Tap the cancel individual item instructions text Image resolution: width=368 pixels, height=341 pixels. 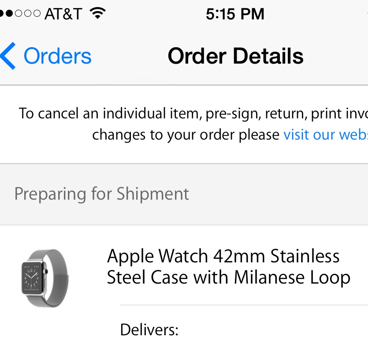[193, 124]
